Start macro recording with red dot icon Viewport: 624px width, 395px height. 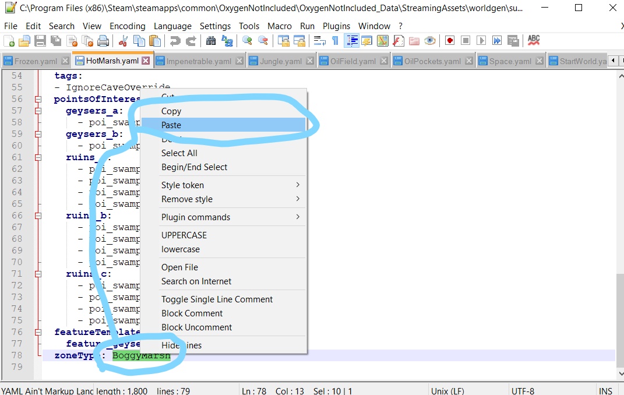[450, 41]
